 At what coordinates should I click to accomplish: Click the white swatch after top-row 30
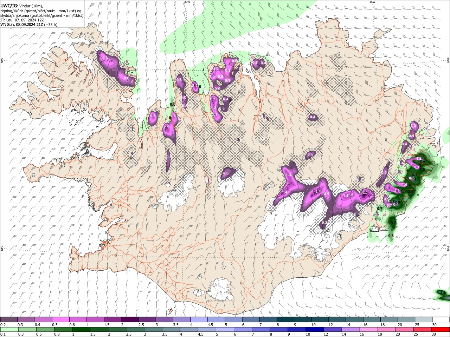pyautogui.click(x=441, y=320)
